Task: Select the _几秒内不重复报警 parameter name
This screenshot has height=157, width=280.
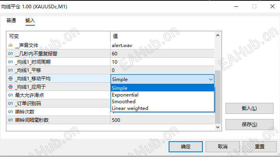Action: (x=36, y=54)
